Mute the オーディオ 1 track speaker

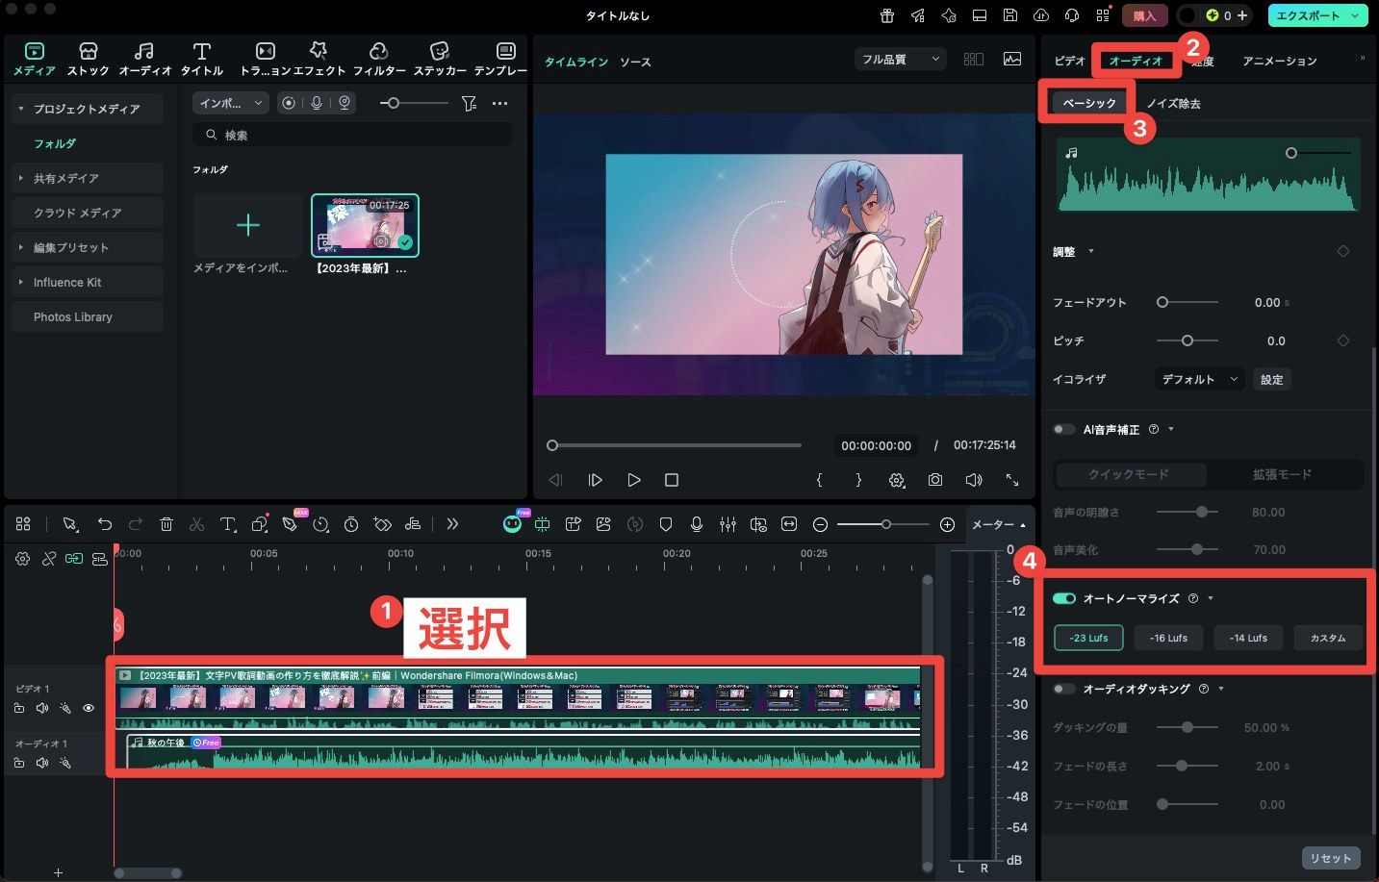point(42,763)
